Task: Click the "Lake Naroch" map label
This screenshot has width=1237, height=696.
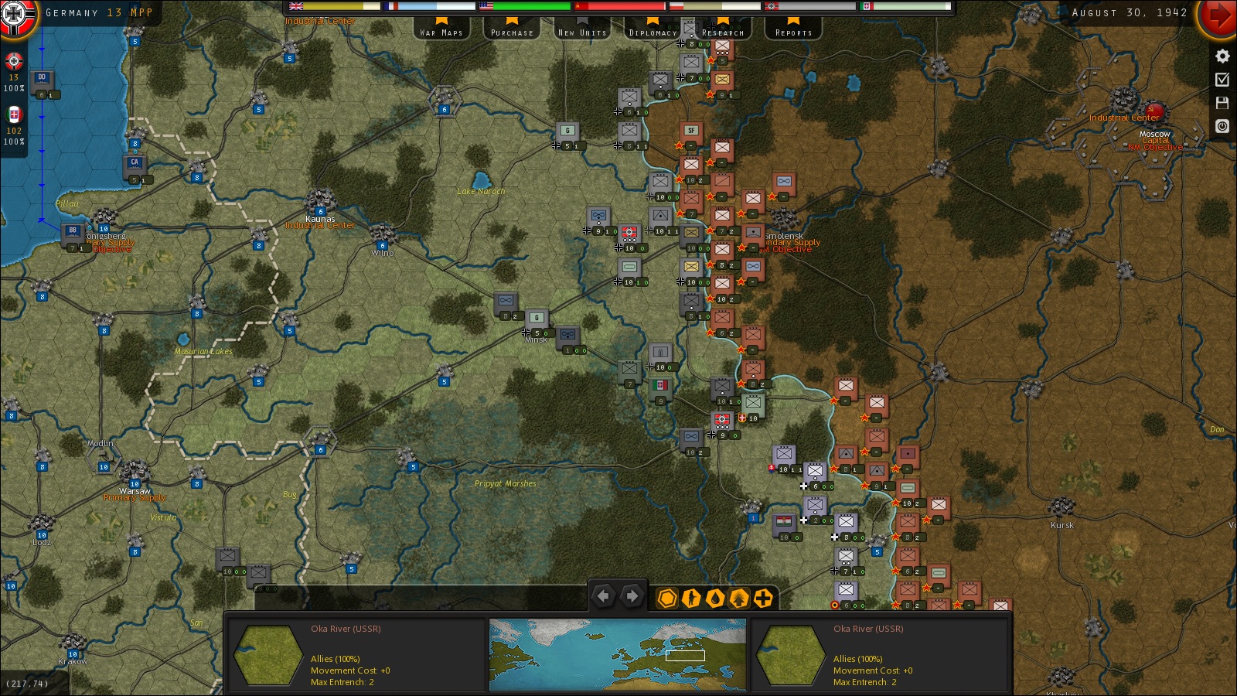Action: pos(481,191)
